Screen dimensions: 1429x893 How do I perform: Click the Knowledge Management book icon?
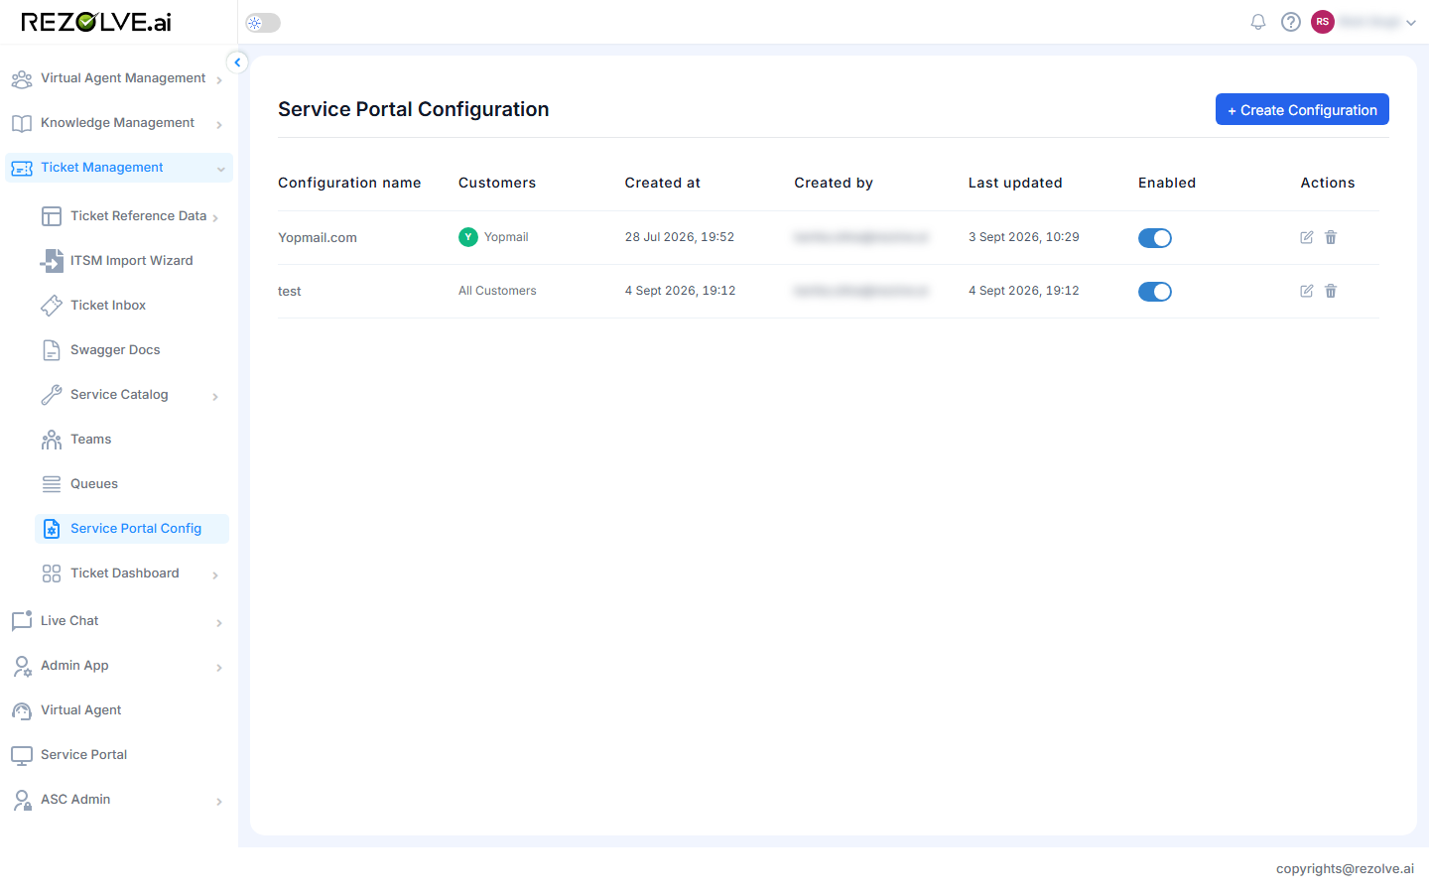[x=22, y=124]
